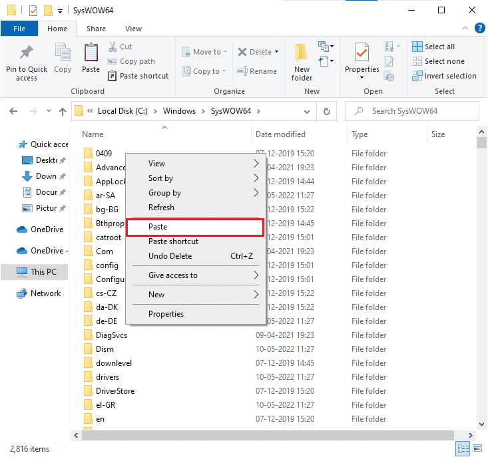The width and height of the screenshot is (488, 457).
Task: Click Paste shortcut in ribbon
Action: pos(138,76)
